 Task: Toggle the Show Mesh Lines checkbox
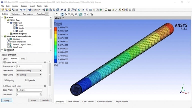click(x=4, y=86)
